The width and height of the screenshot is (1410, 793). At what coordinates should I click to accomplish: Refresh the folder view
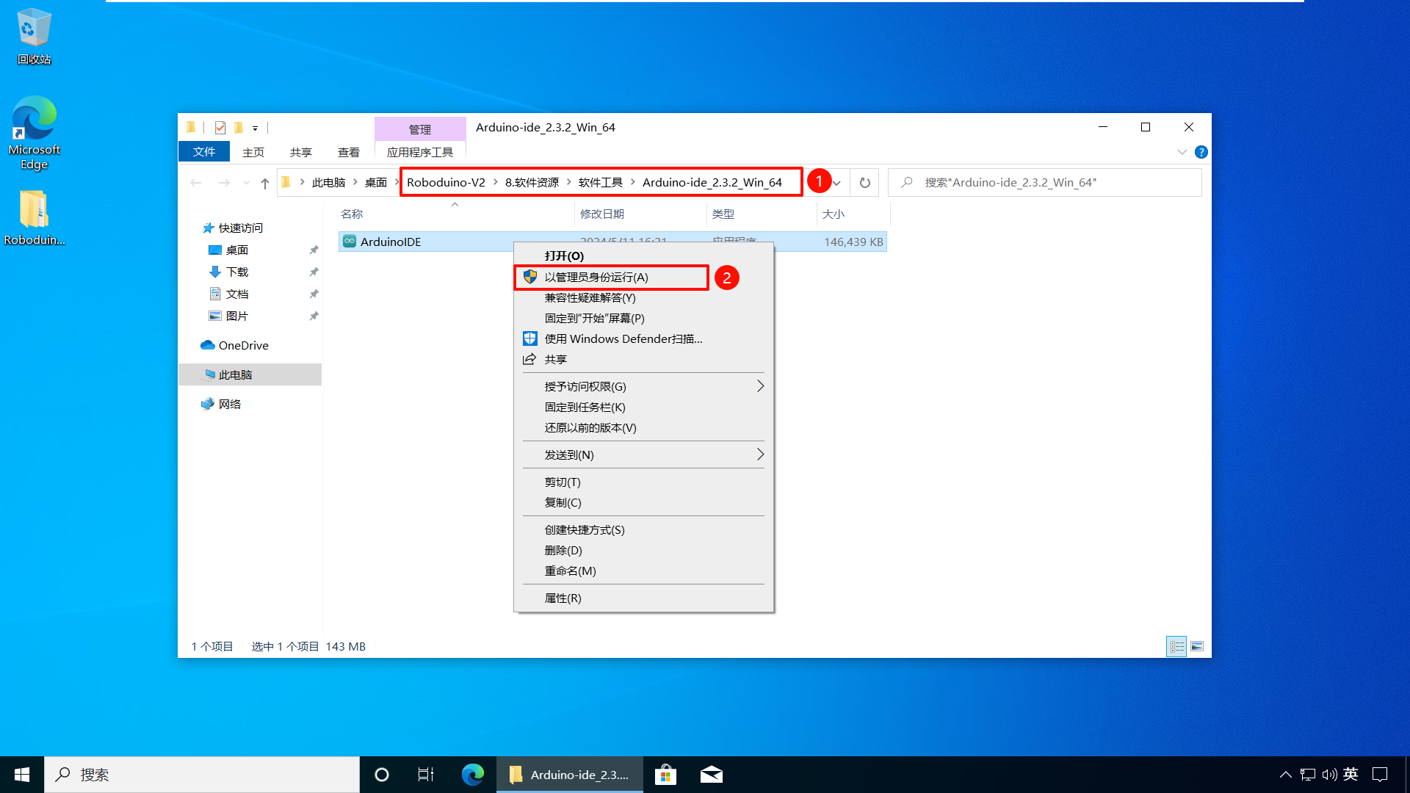click(865, 183)
